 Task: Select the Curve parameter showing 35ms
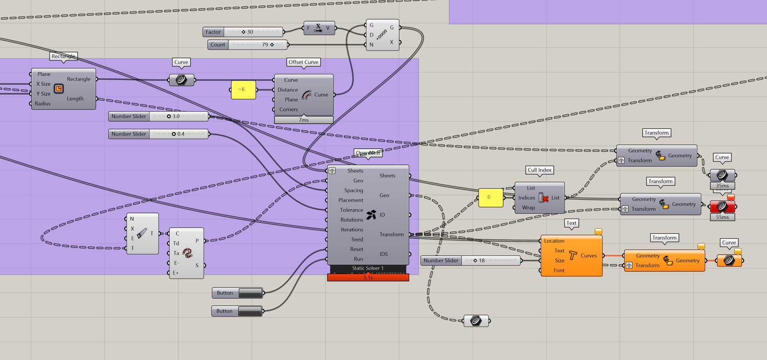coord(722,175)
